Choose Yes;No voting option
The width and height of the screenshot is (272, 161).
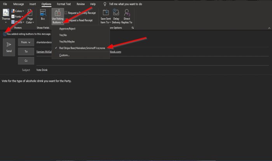point(81,35)
